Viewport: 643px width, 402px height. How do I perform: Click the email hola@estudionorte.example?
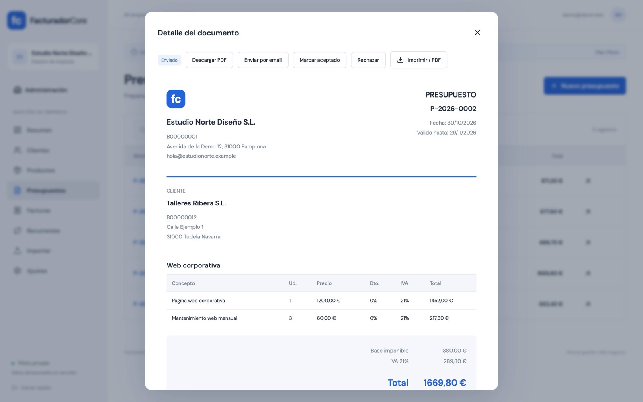[201, 156]
